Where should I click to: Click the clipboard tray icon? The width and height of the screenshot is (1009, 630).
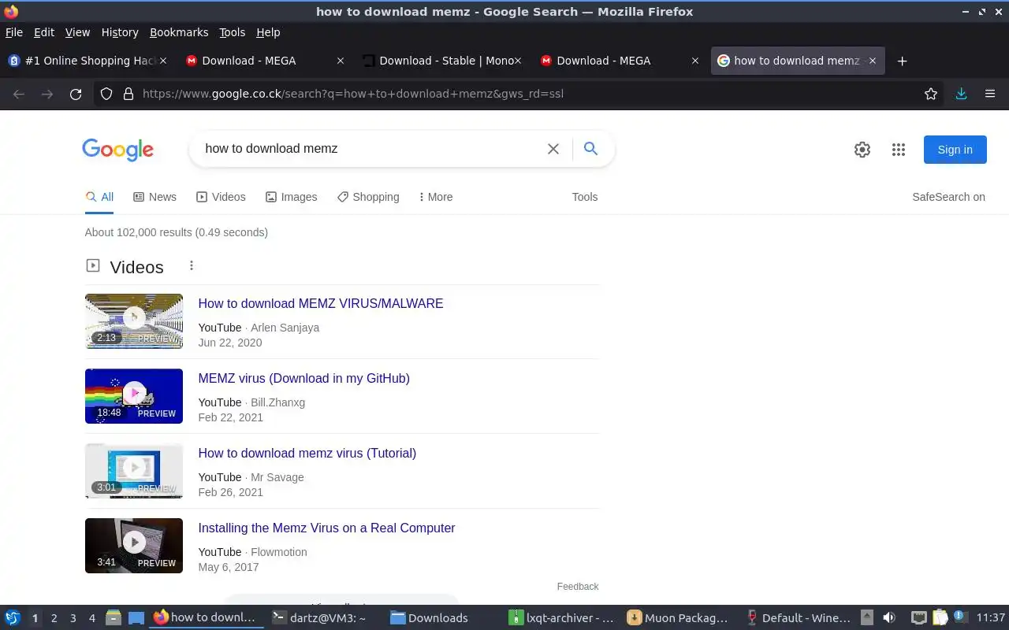[940, 617]
